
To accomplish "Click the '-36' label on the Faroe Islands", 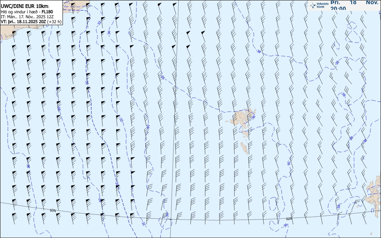I will pos(253,117).
